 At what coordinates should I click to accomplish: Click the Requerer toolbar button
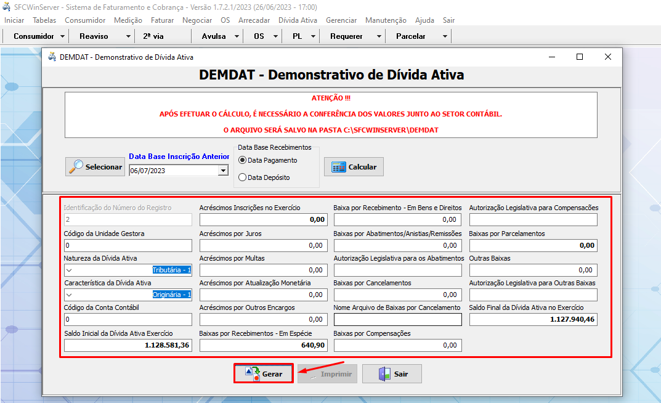(346, 36)
